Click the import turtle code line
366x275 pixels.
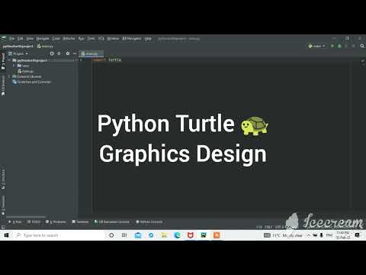(x=108, y=60)
